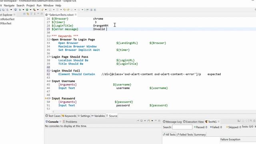Screen dimensions: 256x144
Task: Click the 'OrangeHRM' value on line 28
Action: pos(100,26)
